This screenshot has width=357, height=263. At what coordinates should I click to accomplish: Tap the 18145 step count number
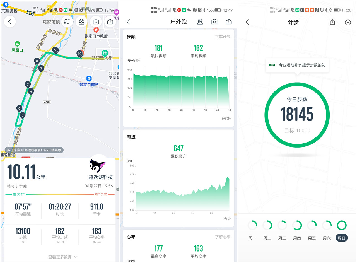(297, 114)
